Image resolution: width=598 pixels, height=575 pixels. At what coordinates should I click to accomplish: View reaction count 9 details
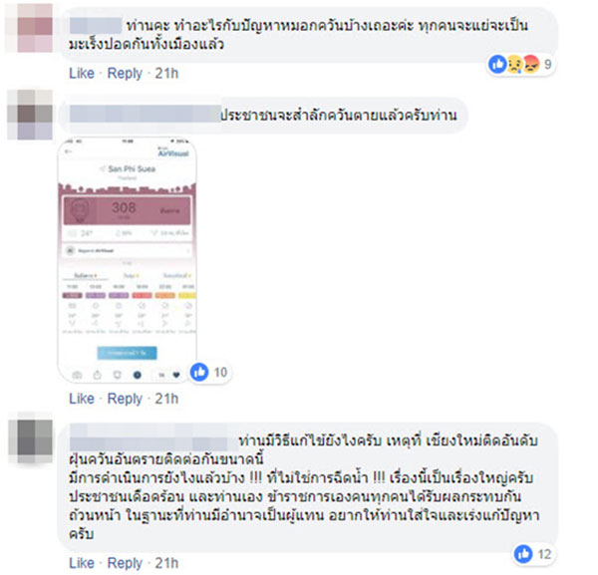547,64
